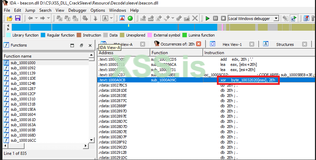The image size is (316, 160).
Task: Click the X delete icon in toolbar
Action: tap(195, 18)
